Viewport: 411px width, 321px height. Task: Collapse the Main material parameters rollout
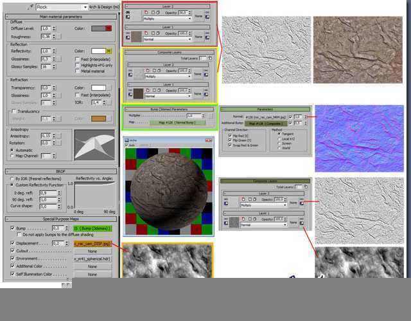point(61,17)
